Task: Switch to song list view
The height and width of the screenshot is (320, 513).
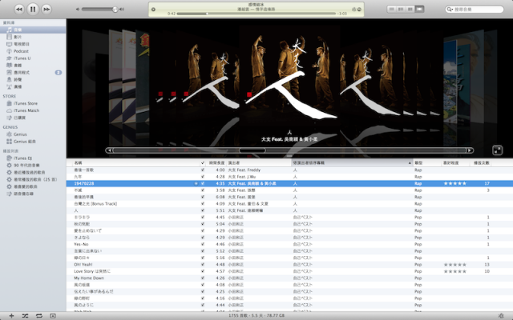Action: click(x=391, y=9)
